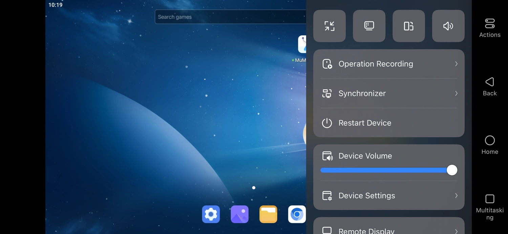Tap the split layout icon tile
The image size is (508, 234).
[409, 26]
